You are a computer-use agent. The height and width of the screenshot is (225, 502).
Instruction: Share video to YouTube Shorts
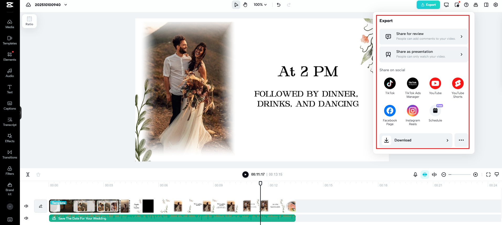458,84
